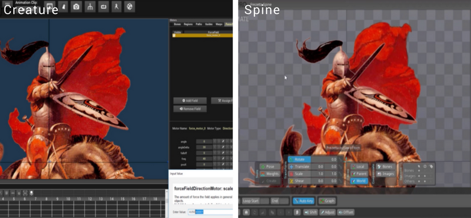Click the Loop Start field in Spine
The width and height of the screenshot is (471, 218).
pos(256,201)
